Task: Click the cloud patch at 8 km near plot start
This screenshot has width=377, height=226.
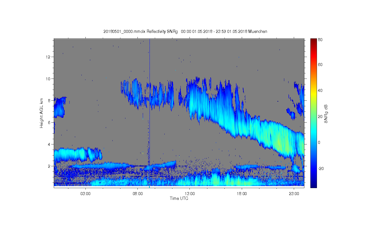Action: (x=59, y=107)
